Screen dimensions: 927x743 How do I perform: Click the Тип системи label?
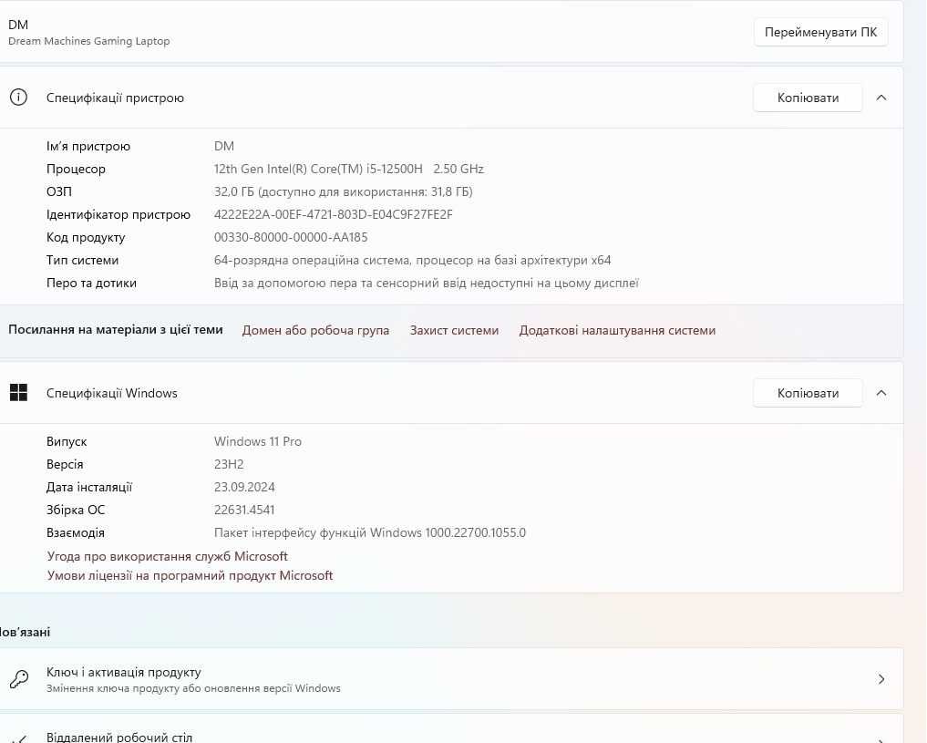[x=82, y=260]
